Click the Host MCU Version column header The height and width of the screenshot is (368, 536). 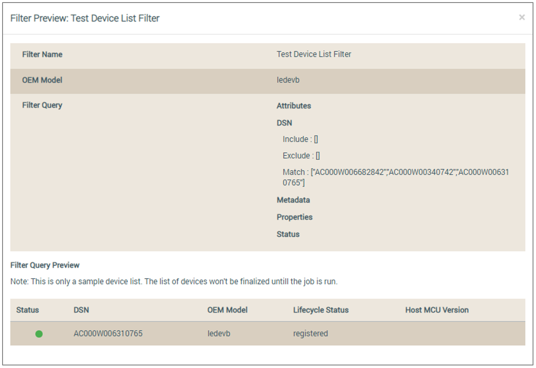[x=437, y=310]
